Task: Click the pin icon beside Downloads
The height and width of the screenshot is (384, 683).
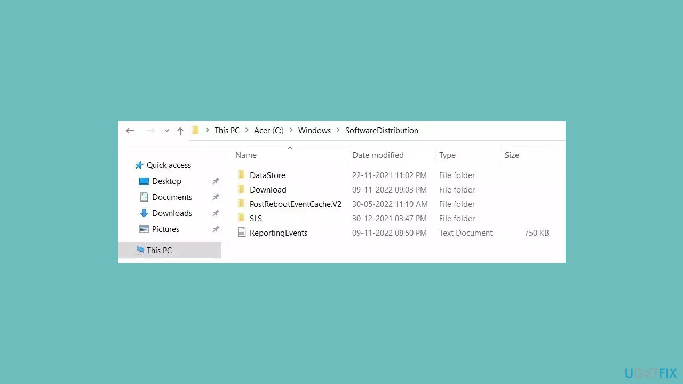Action: click(x=216, y=213)
